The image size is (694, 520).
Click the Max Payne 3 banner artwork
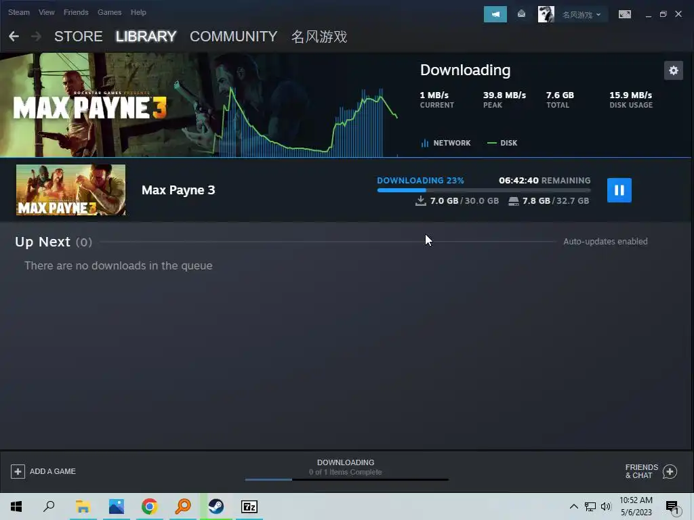pyautogui.click(x=199, y=105)
